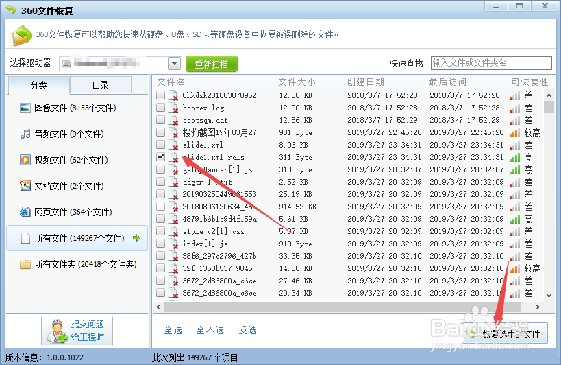Sort by the 最后访问 column header
Viewport: 561px width, 365px height.
point(447,82)
